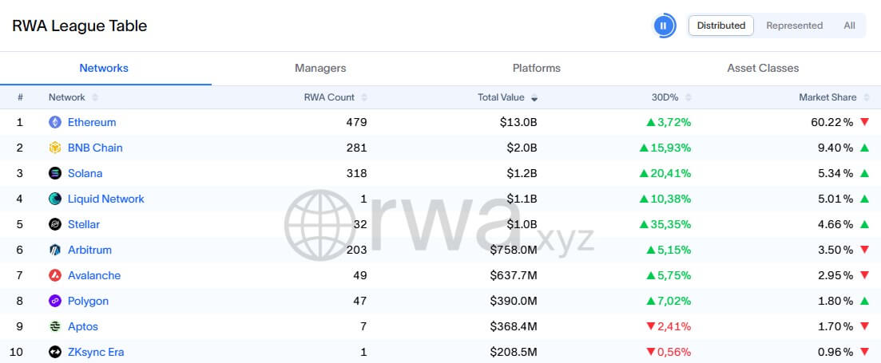This screenshot has width=881, height=363.
Task: Open the ZKsync Era network link
Action: click(x=96, y=352)
